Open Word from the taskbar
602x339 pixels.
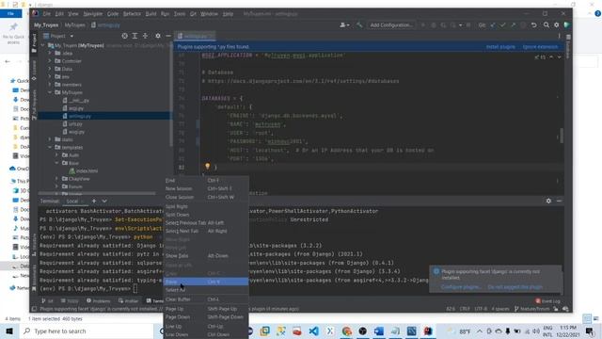click(x=378, y=331)
